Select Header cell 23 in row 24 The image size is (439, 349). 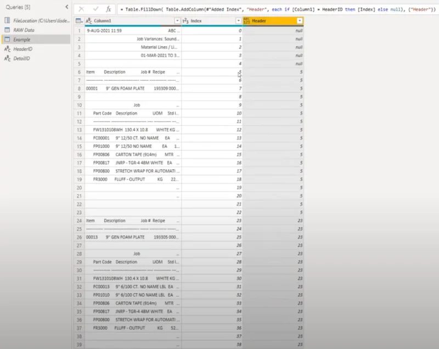273,220
